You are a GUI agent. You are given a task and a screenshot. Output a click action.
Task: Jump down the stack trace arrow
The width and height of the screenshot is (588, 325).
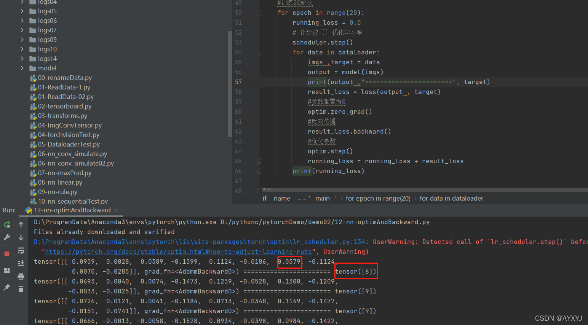point(21,237)
